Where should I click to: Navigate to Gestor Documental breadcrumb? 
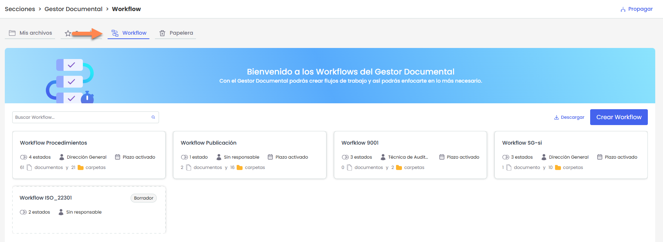tap(73, 9)
